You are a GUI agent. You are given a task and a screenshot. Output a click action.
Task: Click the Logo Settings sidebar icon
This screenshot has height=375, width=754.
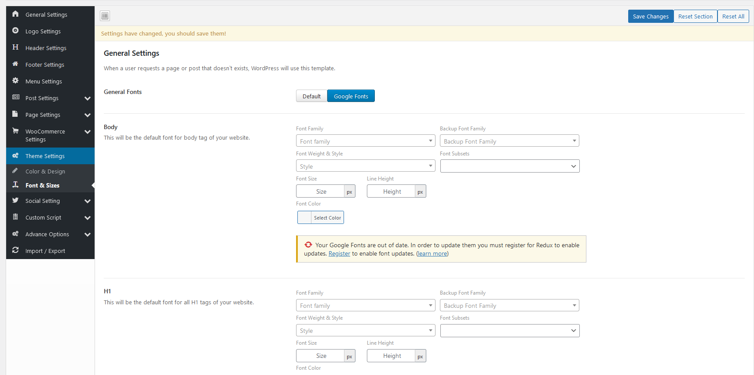pyautogui.click(x=15, y=31)
